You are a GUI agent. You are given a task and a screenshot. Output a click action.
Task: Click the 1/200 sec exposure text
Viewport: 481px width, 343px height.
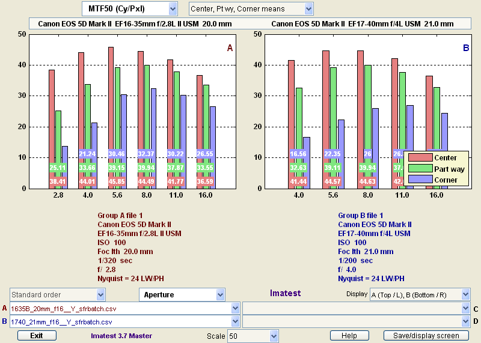(355, 261)
